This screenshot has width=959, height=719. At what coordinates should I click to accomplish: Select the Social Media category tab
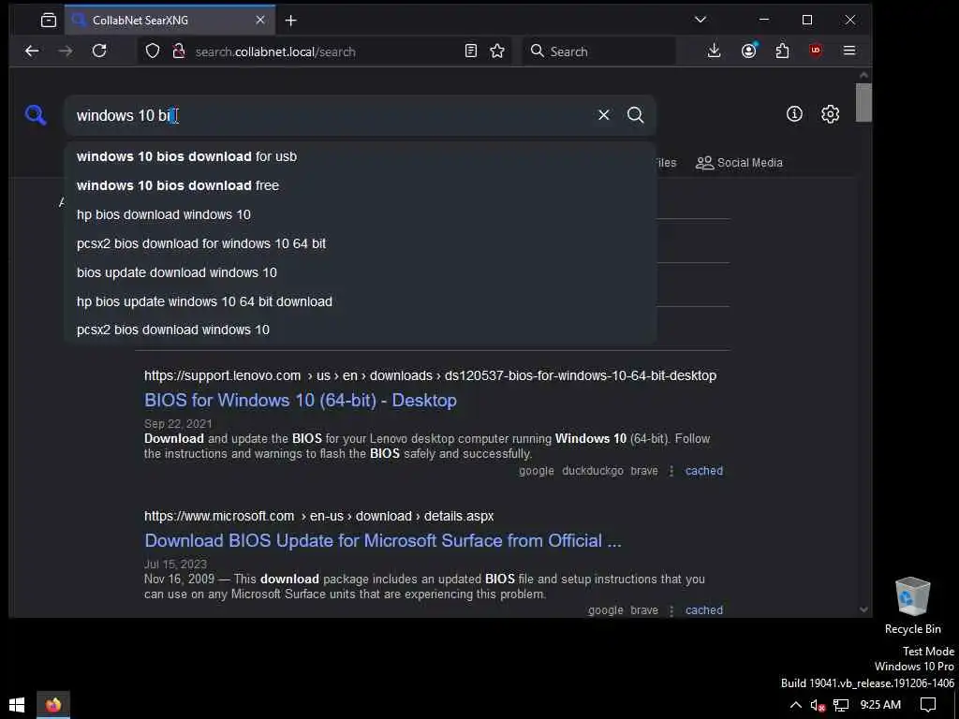coord(739,163)
